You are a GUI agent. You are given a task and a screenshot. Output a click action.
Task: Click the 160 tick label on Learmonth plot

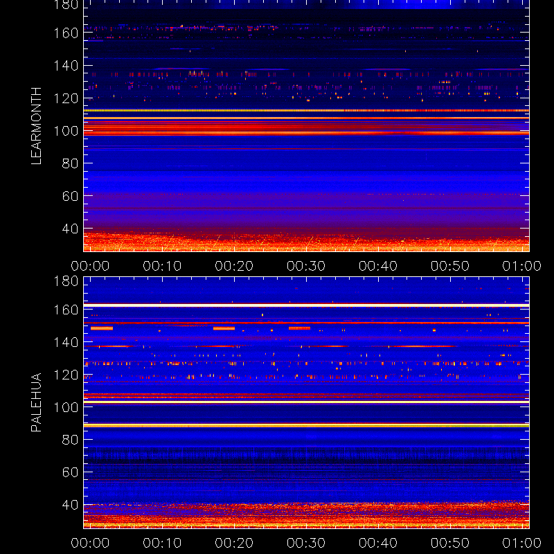point(66,33)
